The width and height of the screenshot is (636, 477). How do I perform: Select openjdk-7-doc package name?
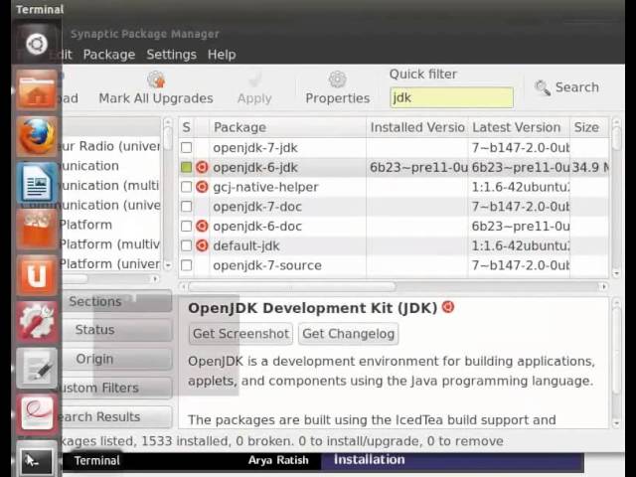(257, 207)
